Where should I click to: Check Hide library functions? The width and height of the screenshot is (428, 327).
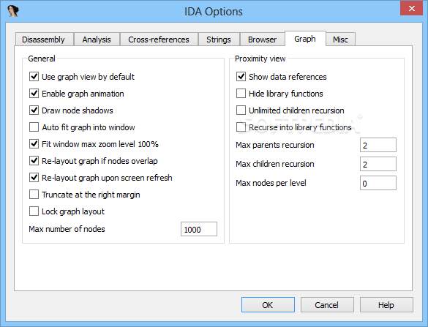coord(241,94)
